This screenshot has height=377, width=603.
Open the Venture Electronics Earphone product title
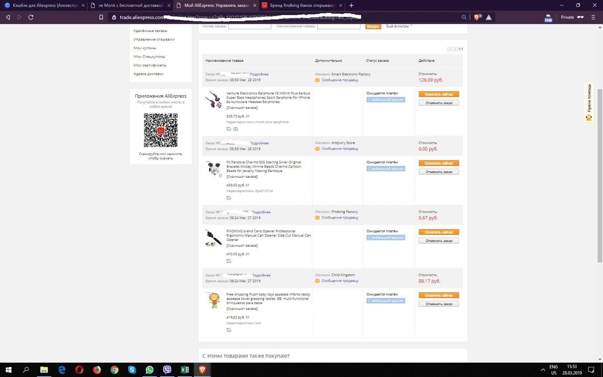pyautogui.click(x=268, y=98)
